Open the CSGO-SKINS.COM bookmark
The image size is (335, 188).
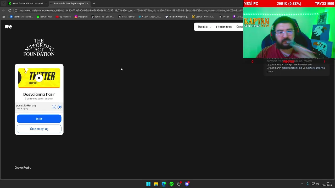(149, 17)
